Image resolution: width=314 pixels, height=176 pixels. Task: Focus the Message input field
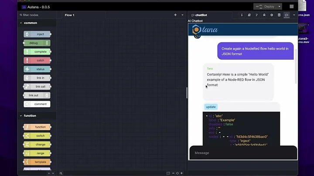tap(243, 153)
